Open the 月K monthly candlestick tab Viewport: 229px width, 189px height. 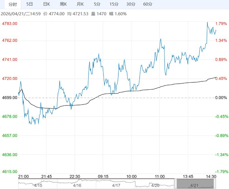(80, 4)
